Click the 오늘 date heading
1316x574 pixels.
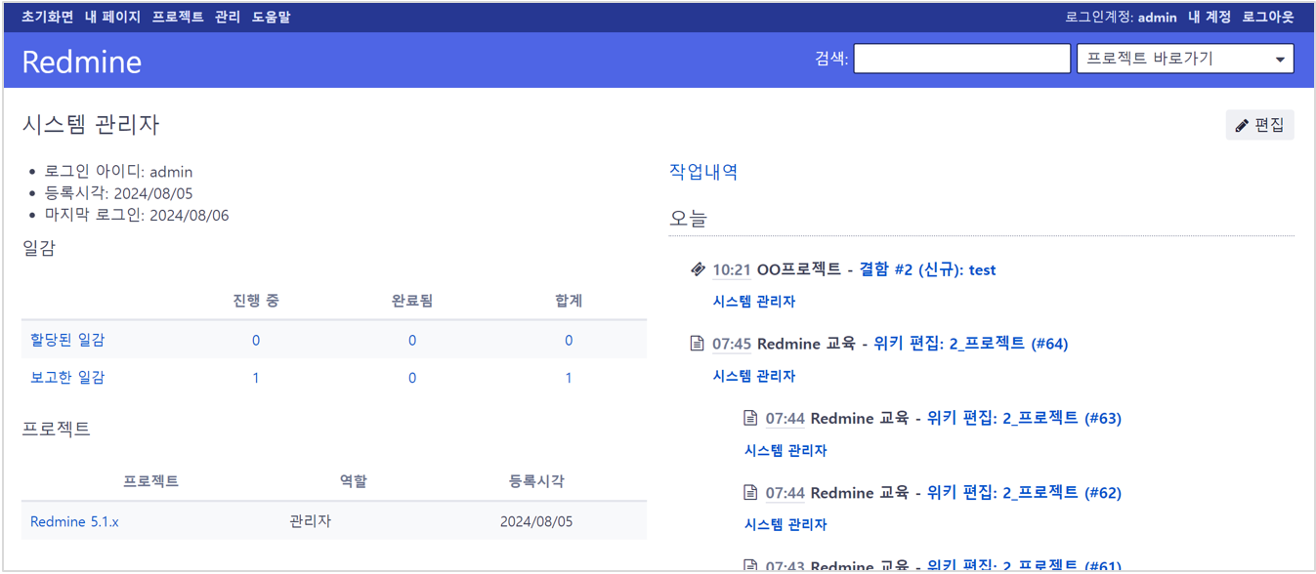tap(688, 219)
